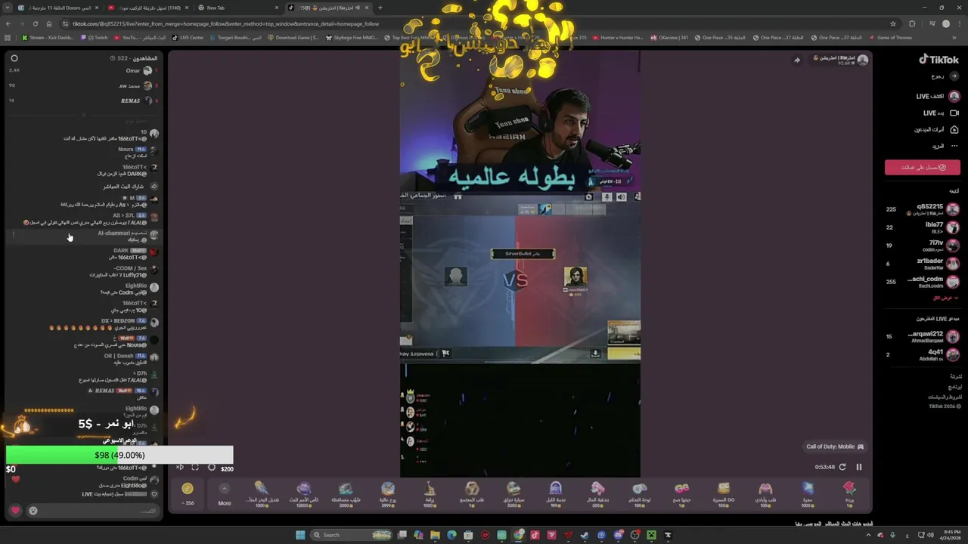Toggle fullscreen on stream player
Viewport: 968px width, 544px height.
pos(195,468)
